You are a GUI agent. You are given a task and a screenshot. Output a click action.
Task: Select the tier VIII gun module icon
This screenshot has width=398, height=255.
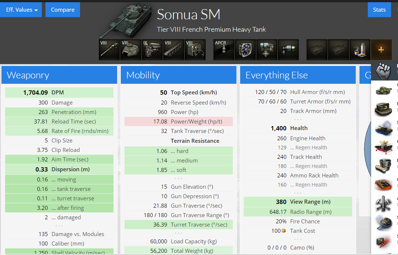click(109, 50)
